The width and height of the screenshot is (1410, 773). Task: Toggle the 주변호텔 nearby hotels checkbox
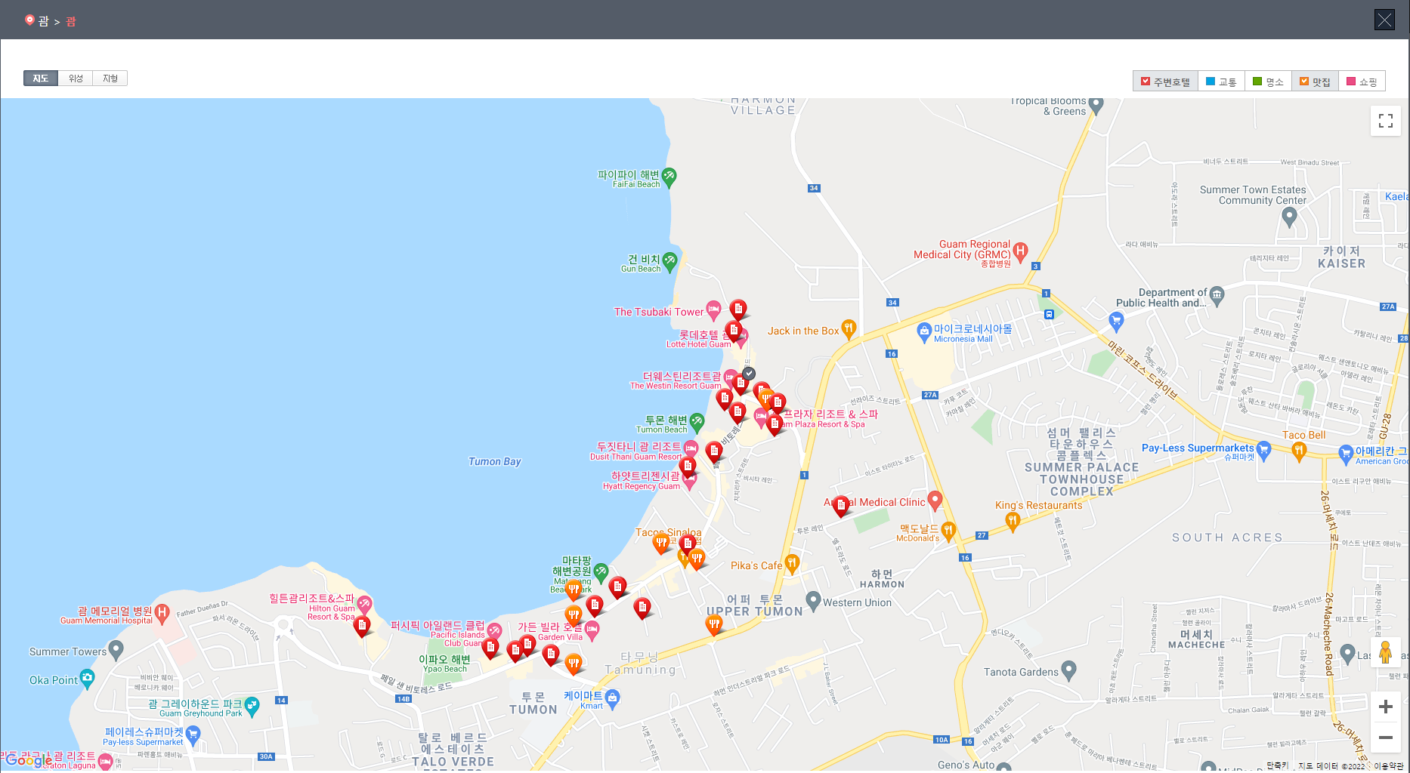coord(1165,82)
